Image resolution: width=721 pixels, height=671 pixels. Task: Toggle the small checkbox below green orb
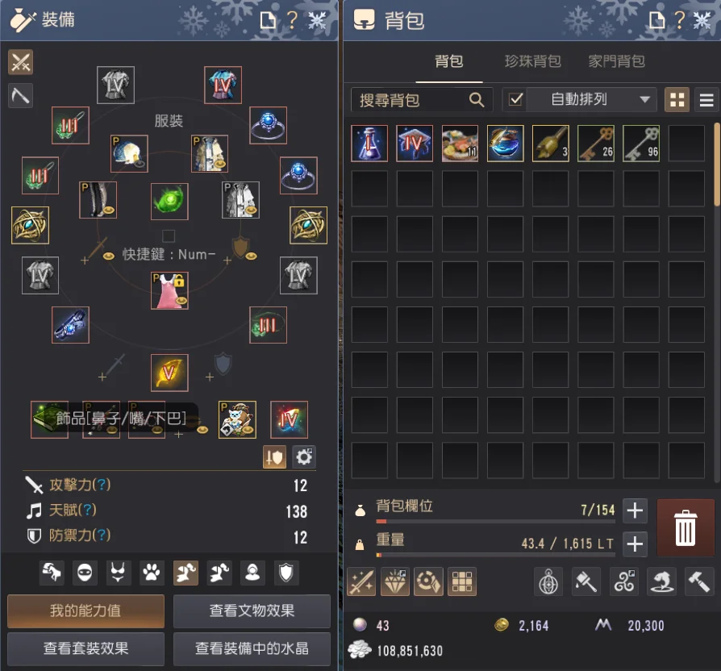169,236
